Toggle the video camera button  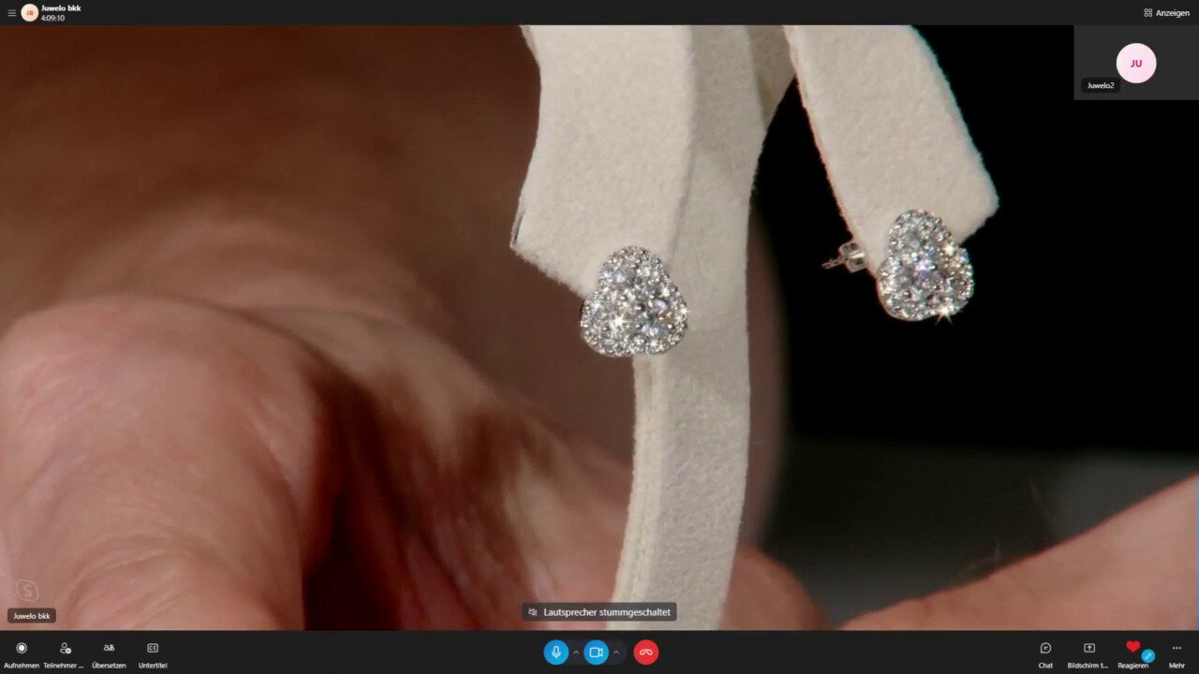coord(596,652)
